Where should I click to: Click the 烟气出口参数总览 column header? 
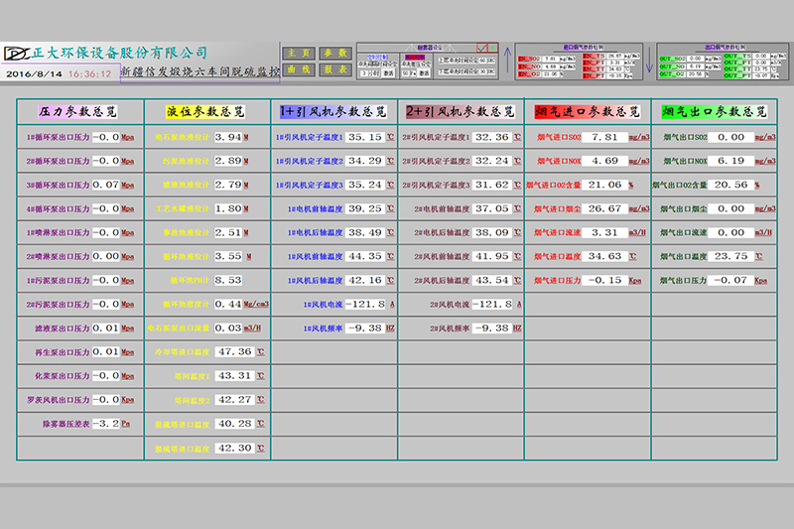pyautogui.click(x=714, y=112)
